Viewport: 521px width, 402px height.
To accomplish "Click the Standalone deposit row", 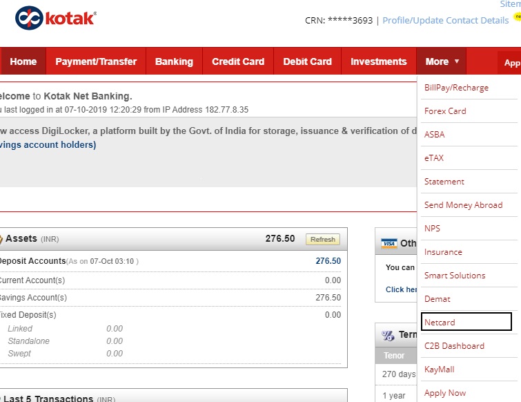I will click(66, 341).
